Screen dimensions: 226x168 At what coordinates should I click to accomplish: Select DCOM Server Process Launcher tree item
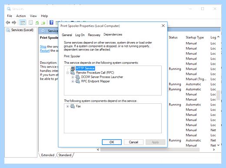point(102,77)
